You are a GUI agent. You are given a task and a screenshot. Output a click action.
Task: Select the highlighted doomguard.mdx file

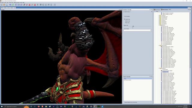click(165, 72)
